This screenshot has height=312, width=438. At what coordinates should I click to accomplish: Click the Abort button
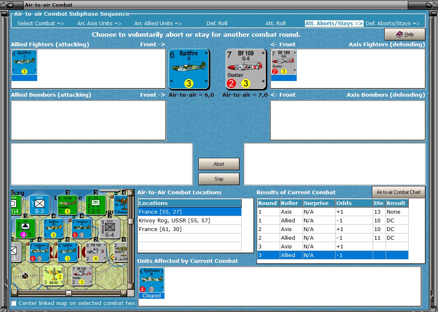tap(219, 164)
